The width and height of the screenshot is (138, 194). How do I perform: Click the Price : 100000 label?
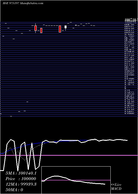(x=21, y=179)
